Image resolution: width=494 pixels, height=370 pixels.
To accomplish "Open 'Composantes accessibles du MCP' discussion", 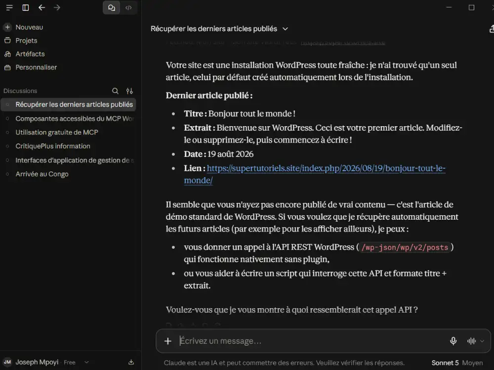I will point(68,119).
